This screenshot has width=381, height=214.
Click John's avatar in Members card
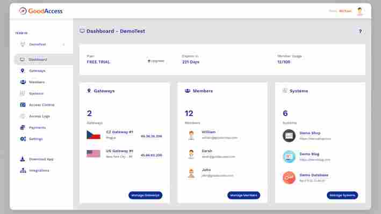click(191, 173)
